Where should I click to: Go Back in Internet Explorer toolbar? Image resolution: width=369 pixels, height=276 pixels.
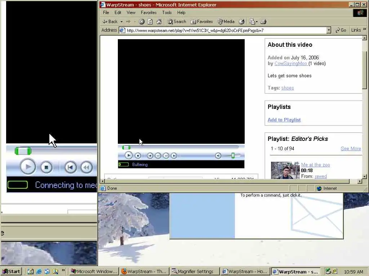click(110, 22)
